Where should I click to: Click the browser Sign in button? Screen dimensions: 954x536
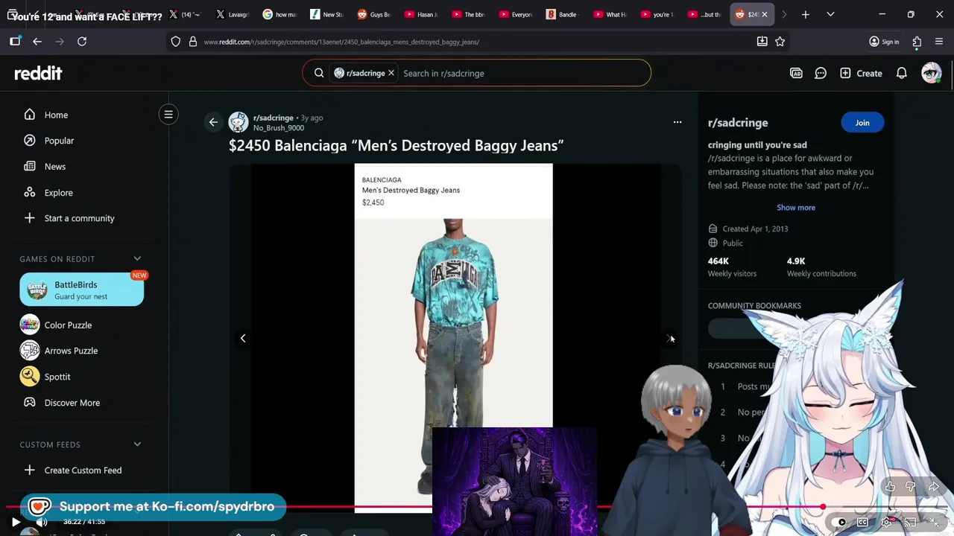(x=884, y=42)
